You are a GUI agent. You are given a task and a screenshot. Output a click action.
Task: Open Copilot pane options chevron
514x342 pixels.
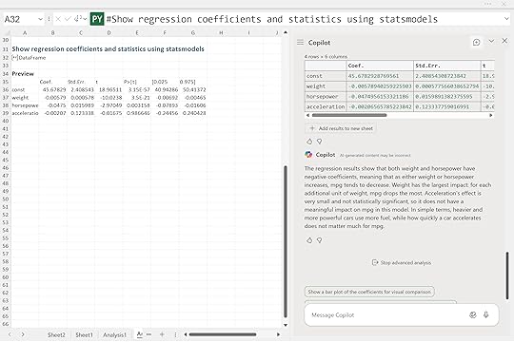[491, 41]
